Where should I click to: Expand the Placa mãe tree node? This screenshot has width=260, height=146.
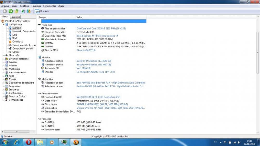(3, 55)
